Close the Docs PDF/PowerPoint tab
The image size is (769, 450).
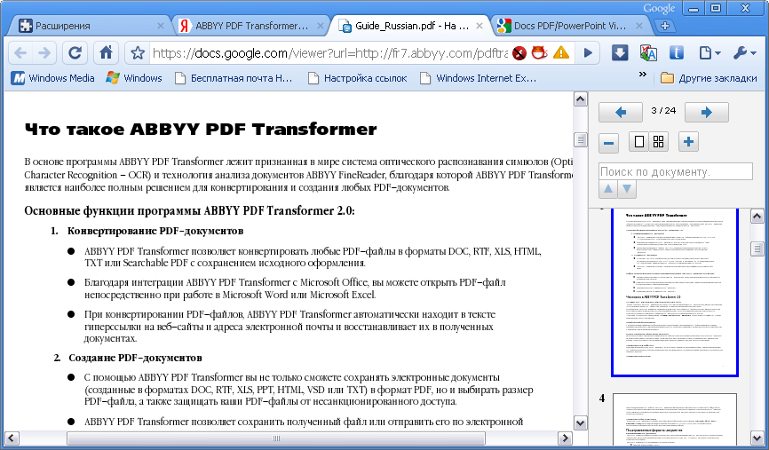click(x=639, y=26)
